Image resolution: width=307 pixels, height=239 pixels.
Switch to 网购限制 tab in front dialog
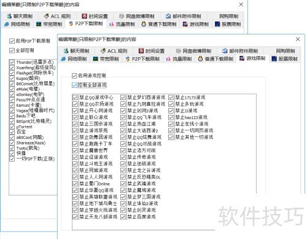(x=286, y=51)
